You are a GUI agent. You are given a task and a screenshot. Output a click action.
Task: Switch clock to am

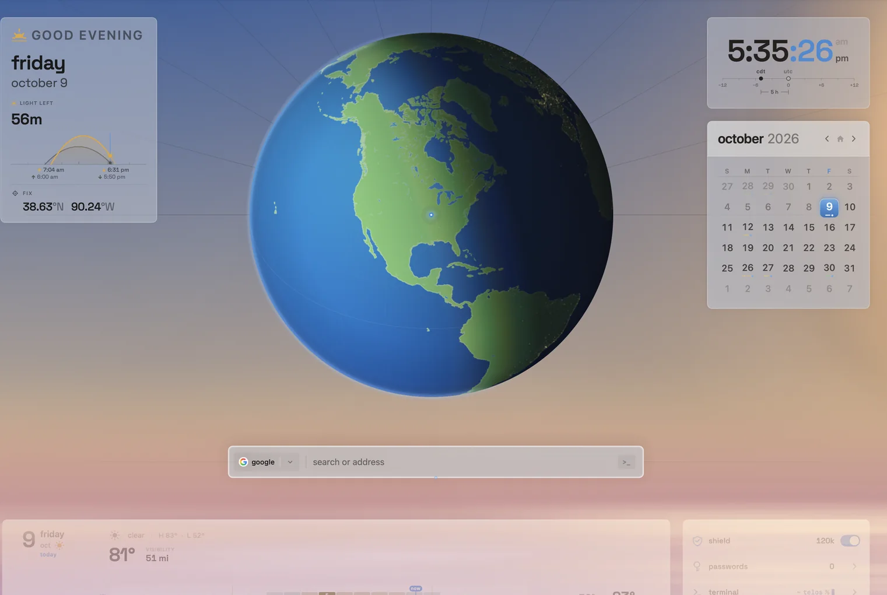(842, 42)
